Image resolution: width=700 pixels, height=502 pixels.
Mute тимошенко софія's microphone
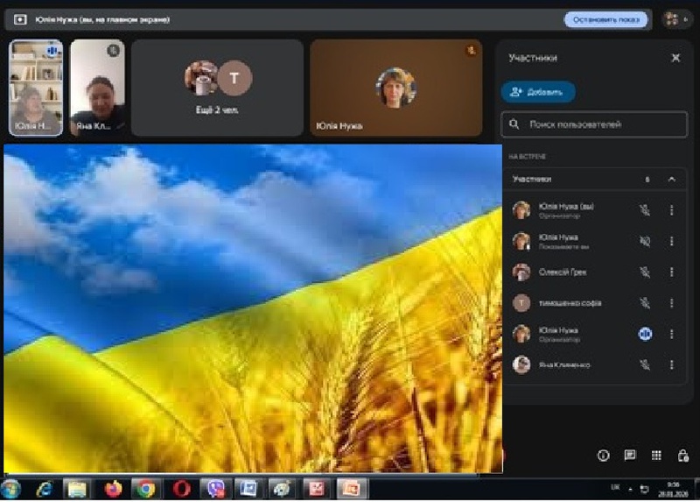[x=645, y=303]
